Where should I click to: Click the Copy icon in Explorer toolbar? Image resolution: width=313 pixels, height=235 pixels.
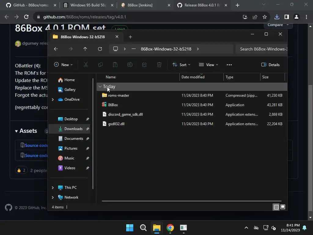(100, 65)
